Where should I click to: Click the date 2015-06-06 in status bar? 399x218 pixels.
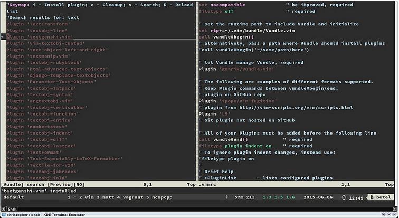tap(318, 197)
